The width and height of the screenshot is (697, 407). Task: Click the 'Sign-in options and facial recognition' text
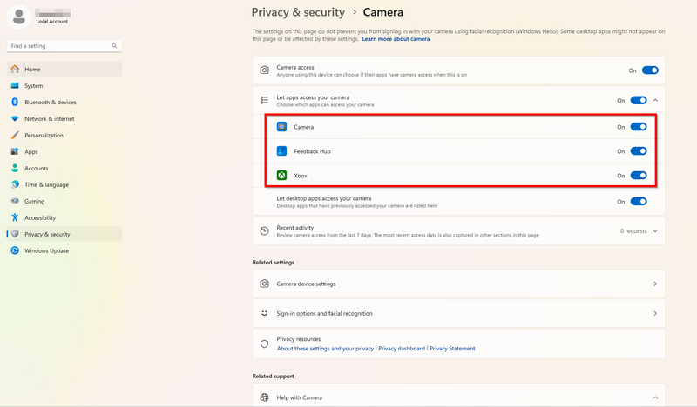[324, 313]
